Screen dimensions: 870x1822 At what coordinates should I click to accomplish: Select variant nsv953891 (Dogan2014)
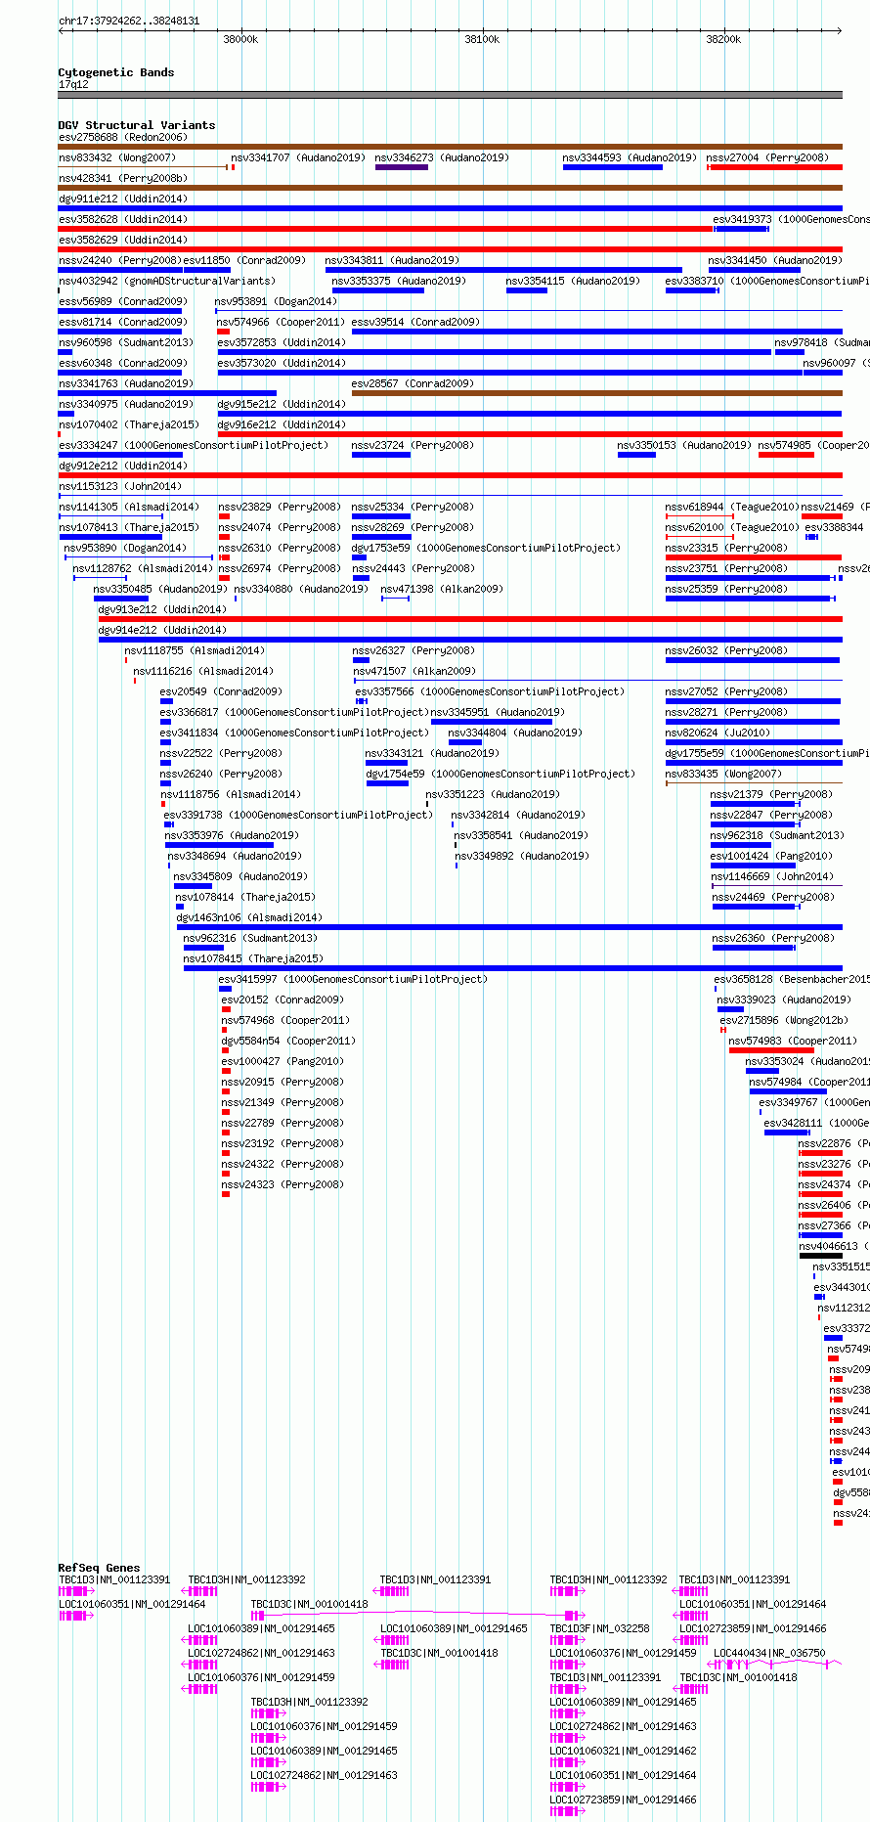pos(276,301)
